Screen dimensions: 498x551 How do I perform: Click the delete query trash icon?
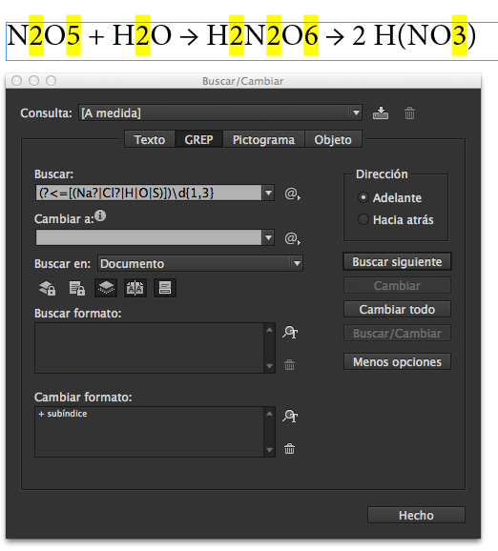pyautogui.click(x=409, y=113)
